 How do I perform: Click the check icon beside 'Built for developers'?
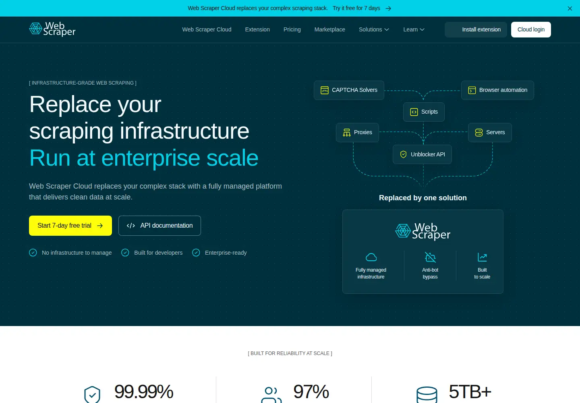coord(125,253)
